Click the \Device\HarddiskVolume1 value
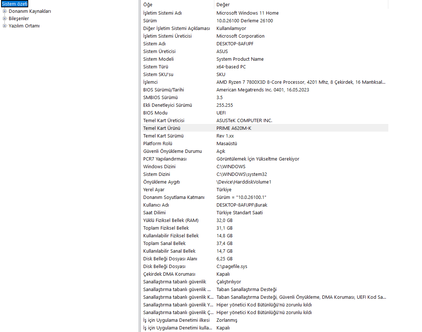This screenshot has width=422, height=332. [244, 182]
